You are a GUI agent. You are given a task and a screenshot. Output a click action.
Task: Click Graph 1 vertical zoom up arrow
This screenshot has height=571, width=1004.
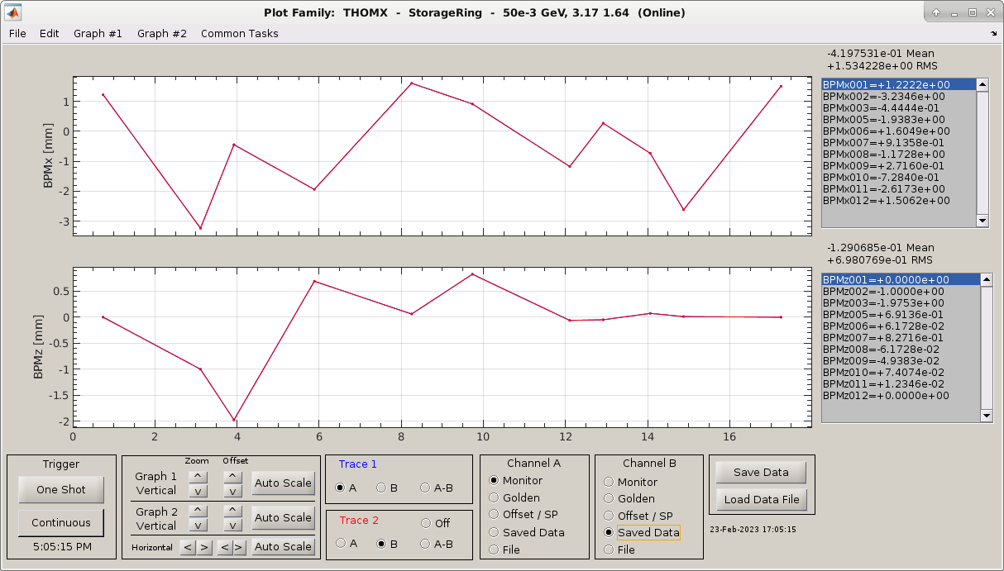(198, 476)
